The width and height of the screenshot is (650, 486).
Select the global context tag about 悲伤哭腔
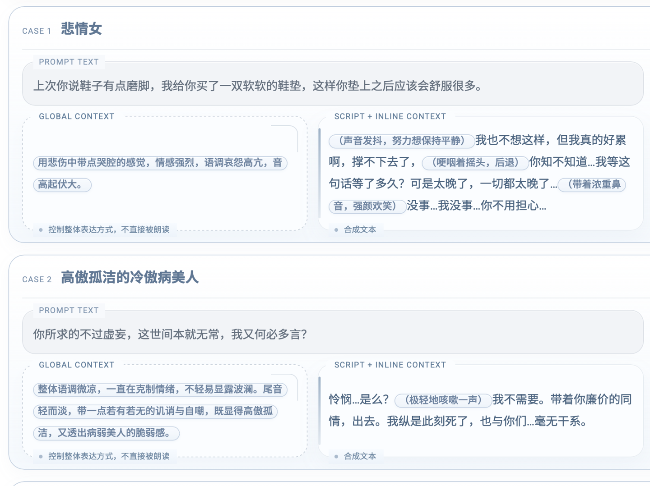point(160,163)
